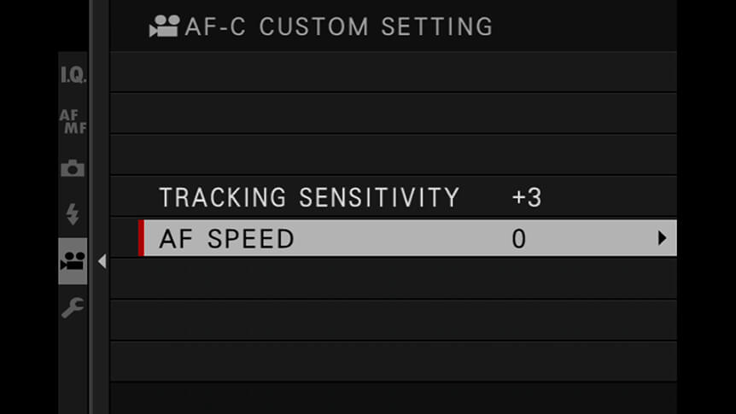This screenshot has height=414, width=736.
Task: Switch to the AF/MF settings tab
Action: click(73, 121)
